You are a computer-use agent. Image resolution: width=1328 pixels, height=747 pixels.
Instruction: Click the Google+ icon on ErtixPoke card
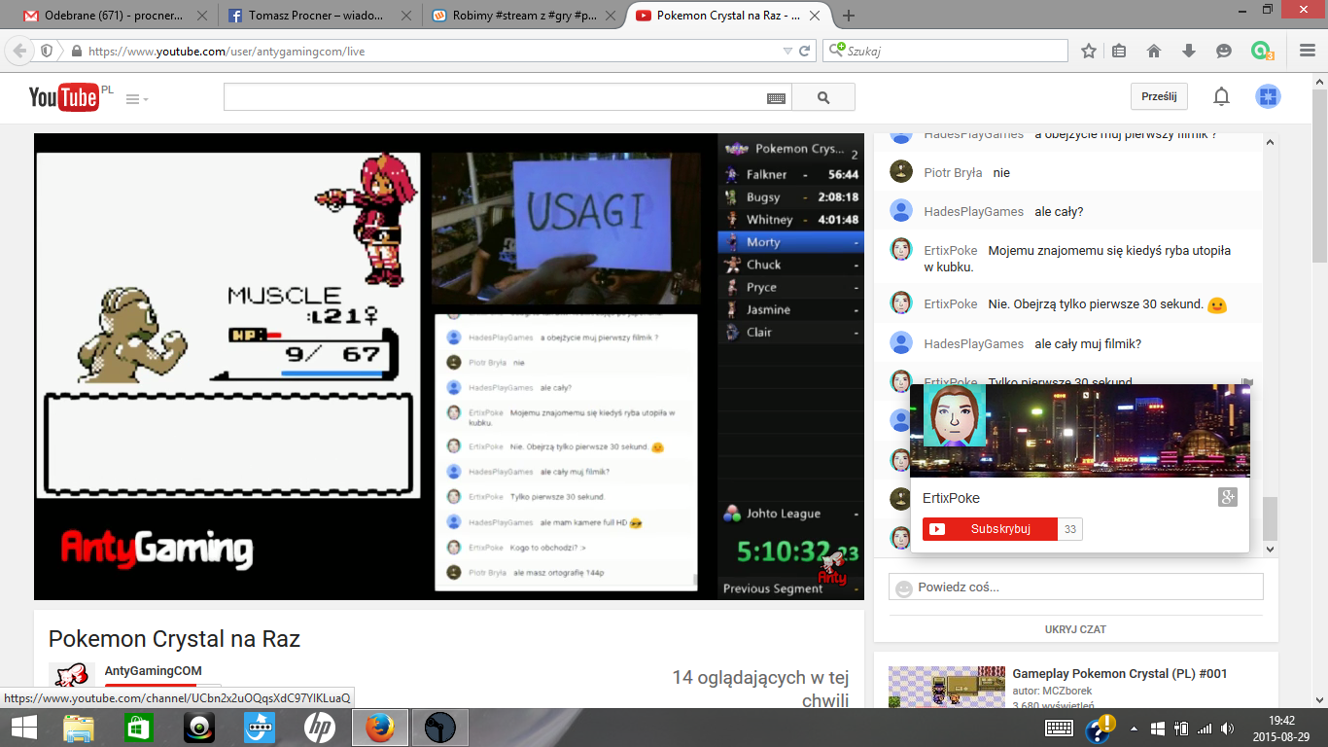point(1227,497)
